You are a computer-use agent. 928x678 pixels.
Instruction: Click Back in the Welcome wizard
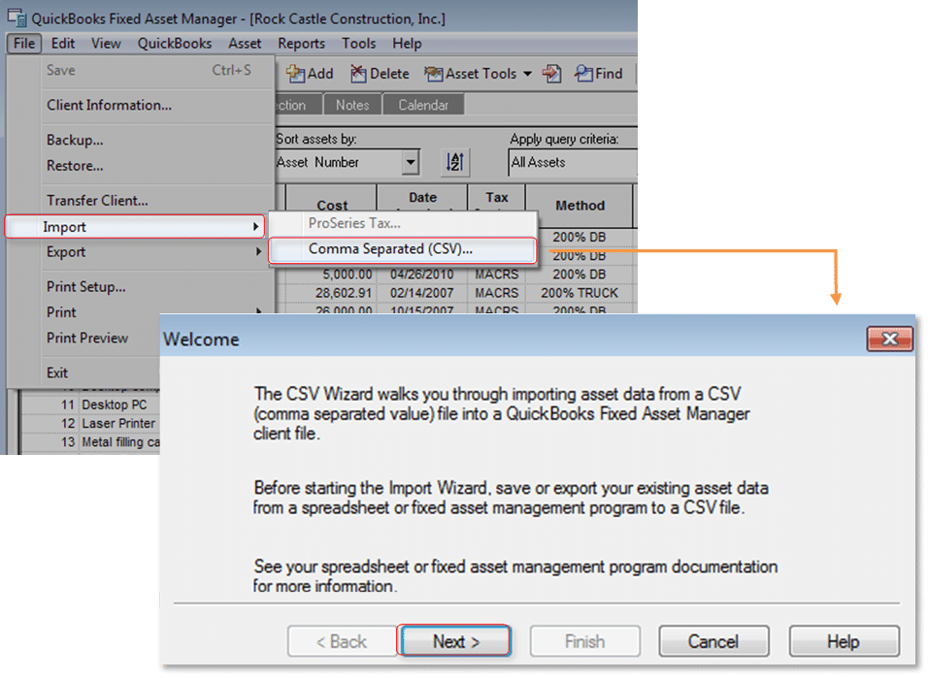342,641
